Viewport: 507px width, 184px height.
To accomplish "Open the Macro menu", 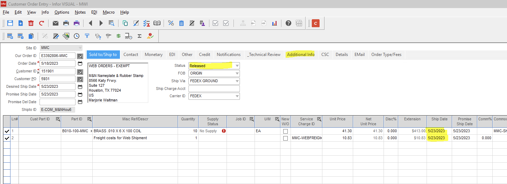I will tap(109, 12).
